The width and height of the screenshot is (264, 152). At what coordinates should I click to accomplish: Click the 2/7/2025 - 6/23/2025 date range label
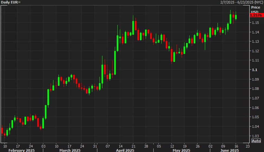(242, 2)
